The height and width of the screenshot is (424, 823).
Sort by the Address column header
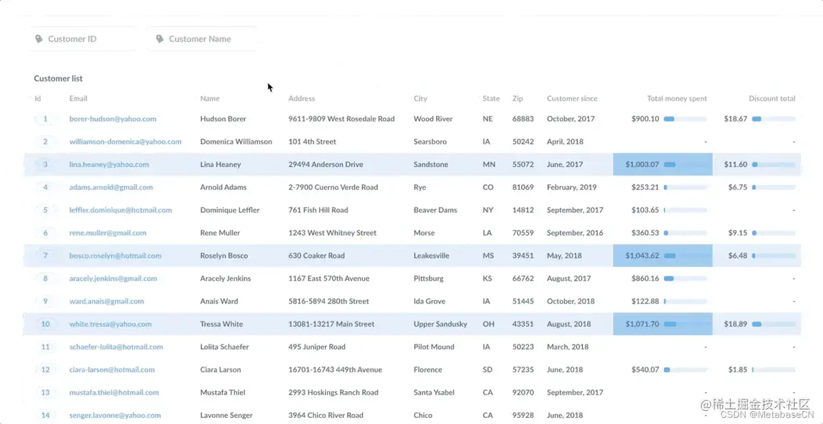click(x=302, y=99)
